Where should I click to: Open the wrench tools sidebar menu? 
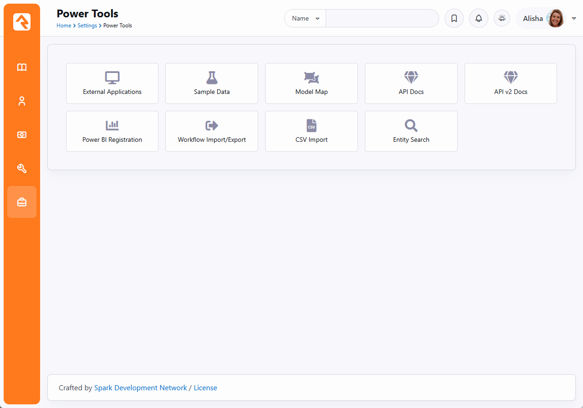[x=22, y=169]
